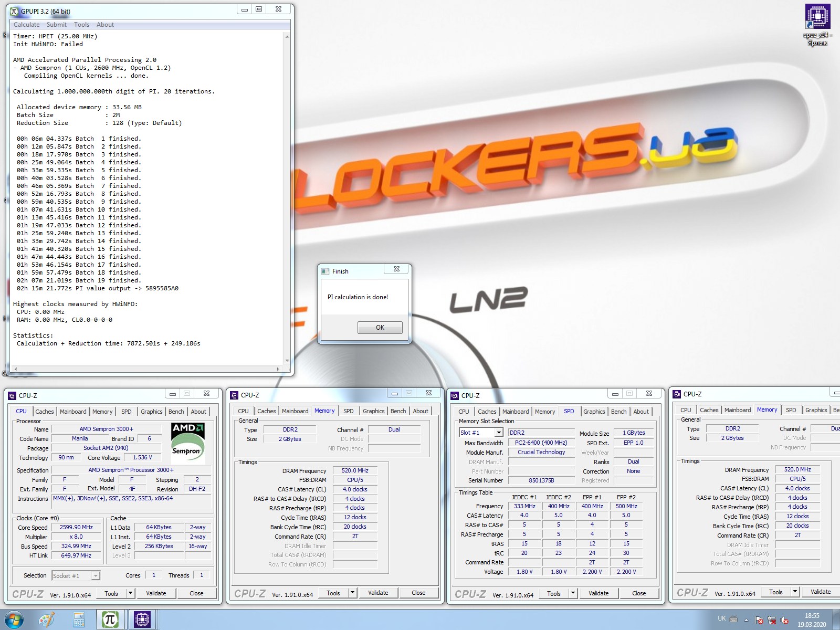840x630 pixels.
Task: Click the 'PI calculation is done!' message
Action: point(358,297)
